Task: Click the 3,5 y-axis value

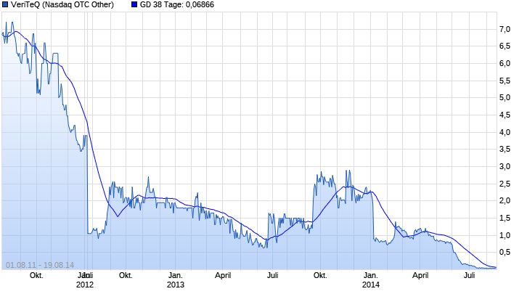Action: click(x=504, y=150)
